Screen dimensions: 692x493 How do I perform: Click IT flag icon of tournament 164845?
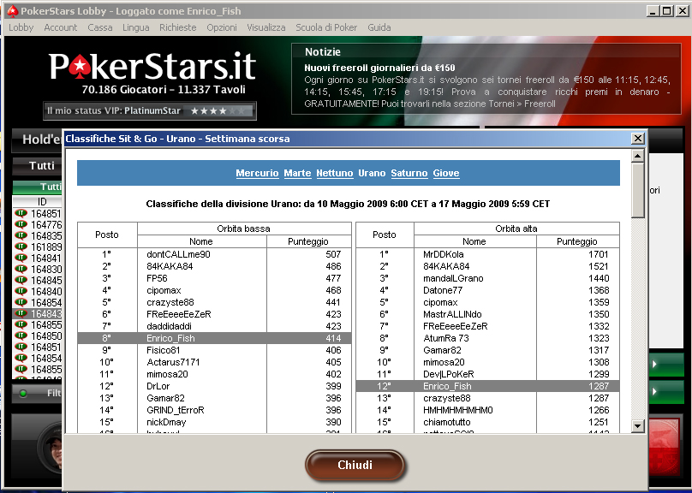point(21,280)
